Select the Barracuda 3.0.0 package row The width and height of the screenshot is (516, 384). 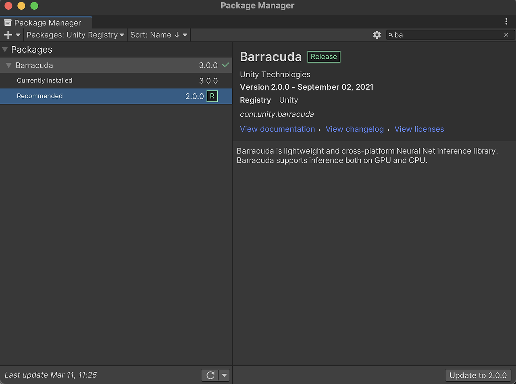click(116, 65)
